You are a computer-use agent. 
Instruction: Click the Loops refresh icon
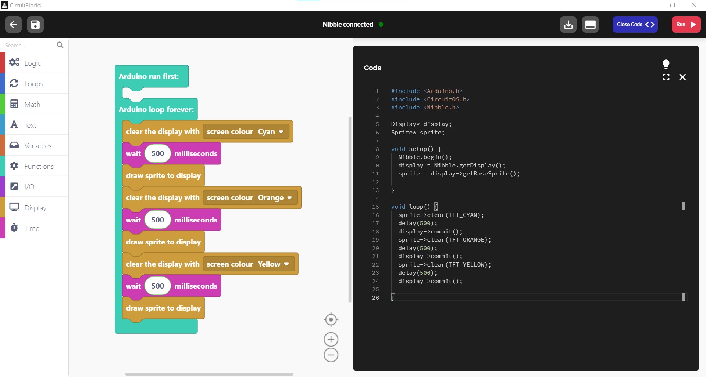tap(14, 83)
